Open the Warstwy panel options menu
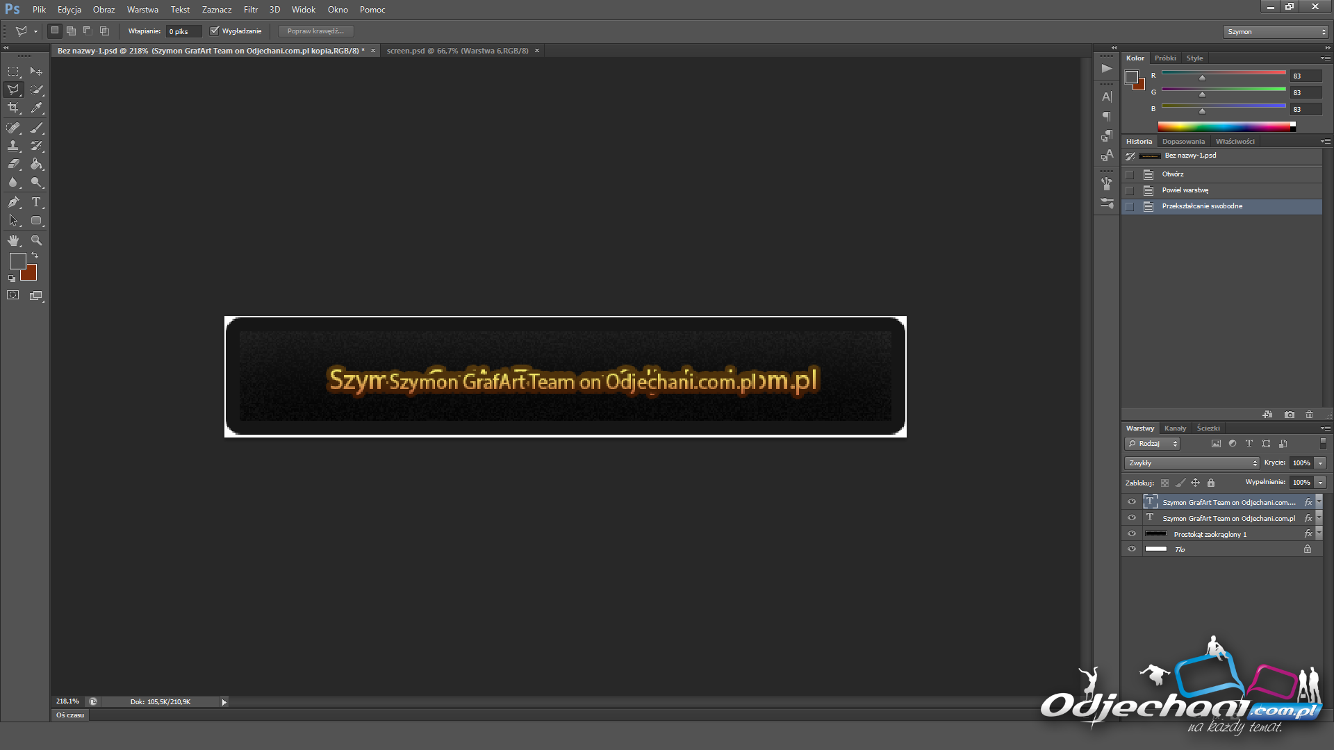Viewport: 1334px width, 750px height. pyautogui.click(x=1326, y=428)
